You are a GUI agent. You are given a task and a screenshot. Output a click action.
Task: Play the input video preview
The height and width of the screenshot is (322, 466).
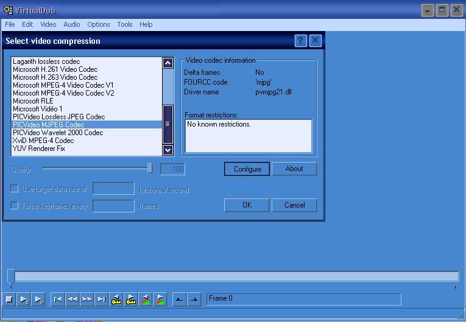[24, 299]
